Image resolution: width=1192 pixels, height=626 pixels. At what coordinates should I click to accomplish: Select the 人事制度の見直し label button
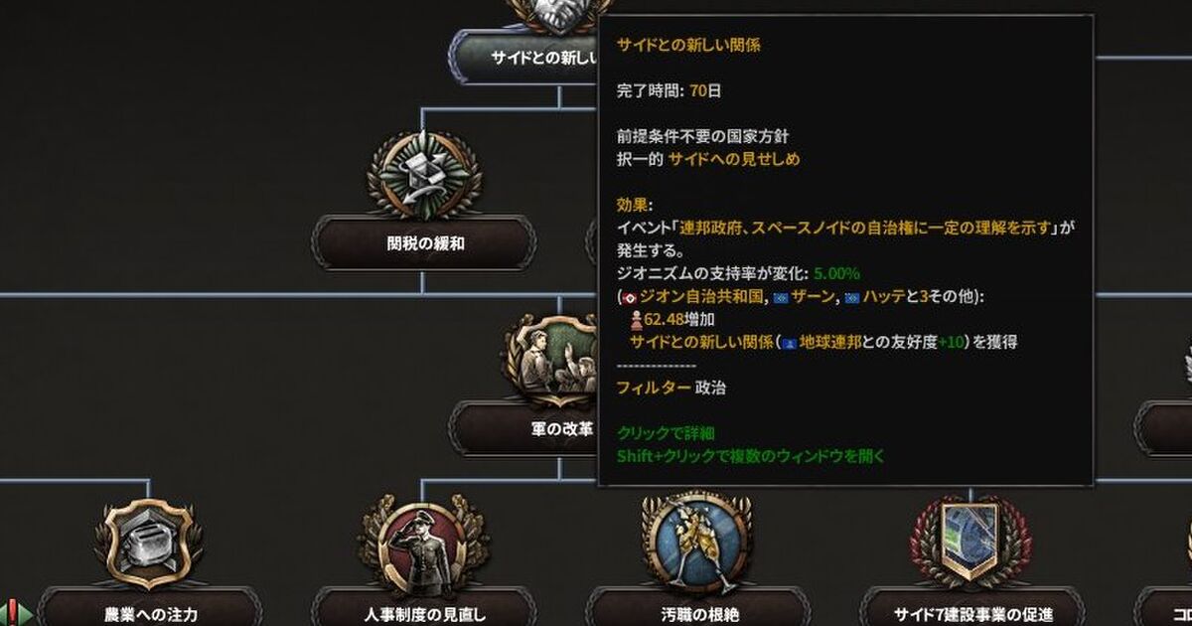point(424,611)
